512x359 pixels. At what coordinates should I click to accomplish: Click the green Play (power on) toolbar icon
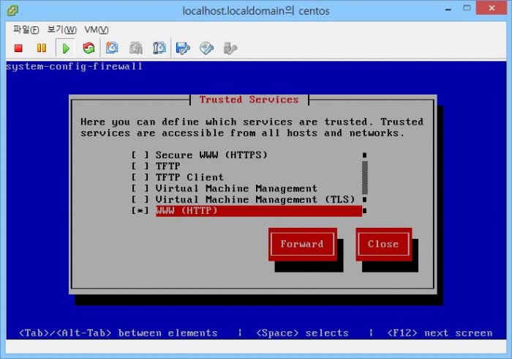point(66,48)
